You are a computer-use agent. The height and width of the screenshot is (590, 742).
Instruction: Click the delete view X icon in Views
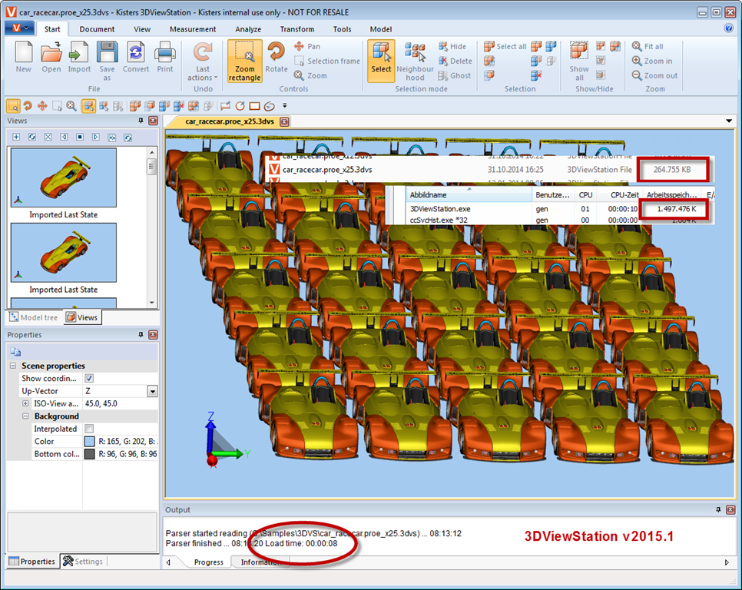point(48,138)
